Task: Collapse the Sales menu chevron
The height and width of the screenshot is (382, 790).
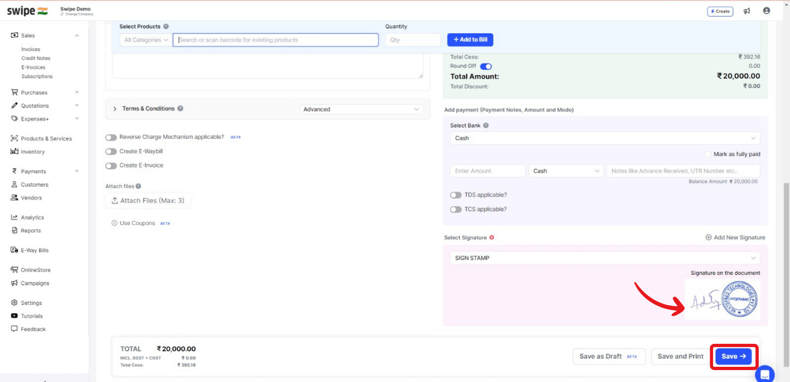Action: point(77,35)
